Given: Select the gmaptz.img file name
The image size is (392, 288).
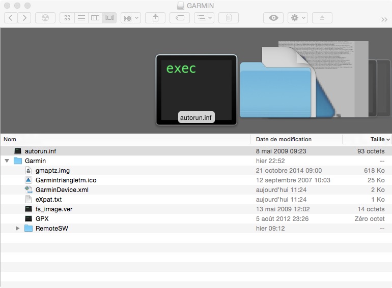Looking at the screenshot, I should tap(52, 171).
